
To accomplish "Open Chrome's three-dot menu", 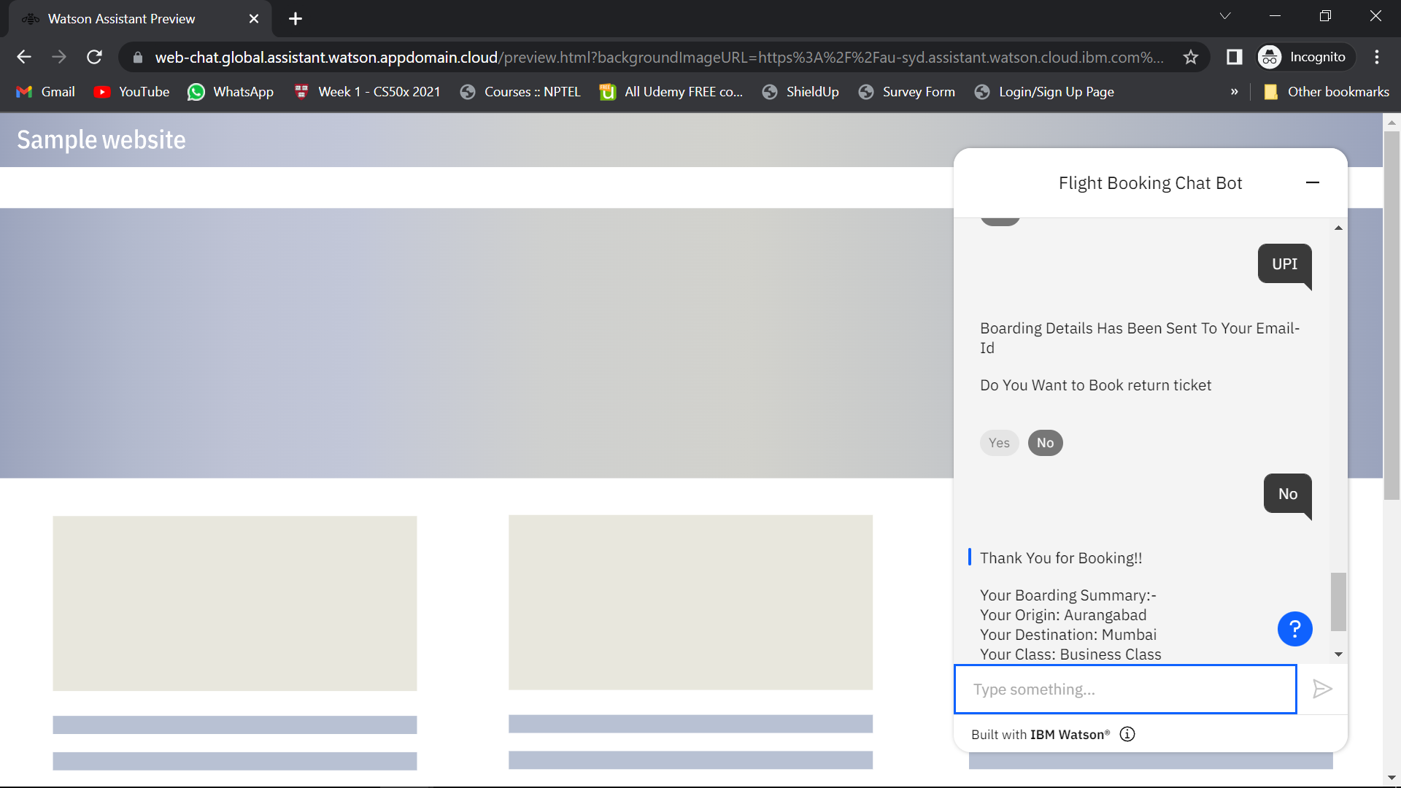I will click(1376, 57).
